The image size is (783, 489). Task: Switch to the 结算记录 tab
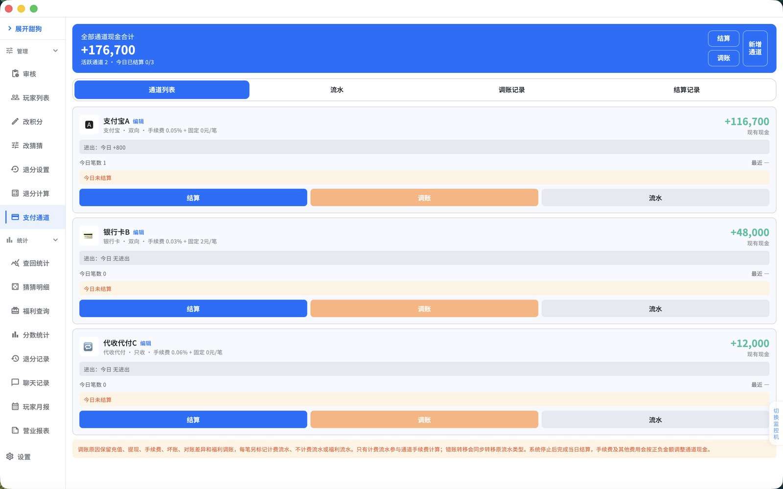(687, 90)
